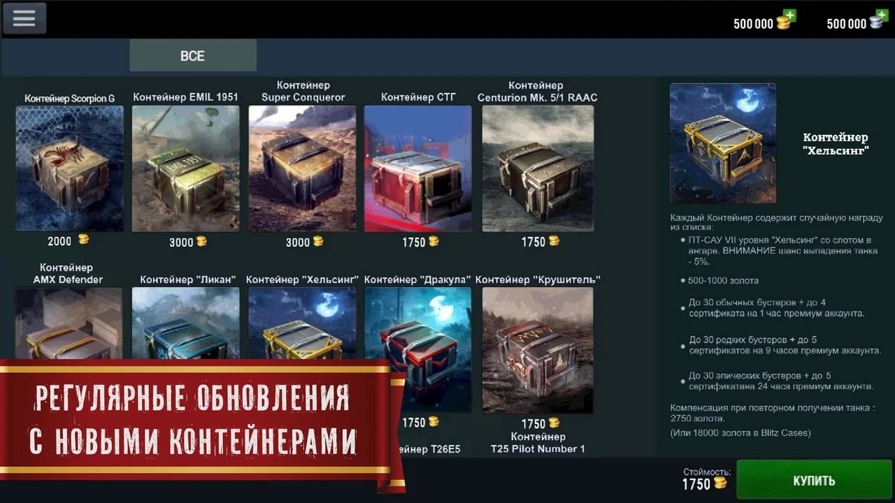Click the green КУПИТЬ button
The image size is (895, 503).
click(x=815, y=481)
